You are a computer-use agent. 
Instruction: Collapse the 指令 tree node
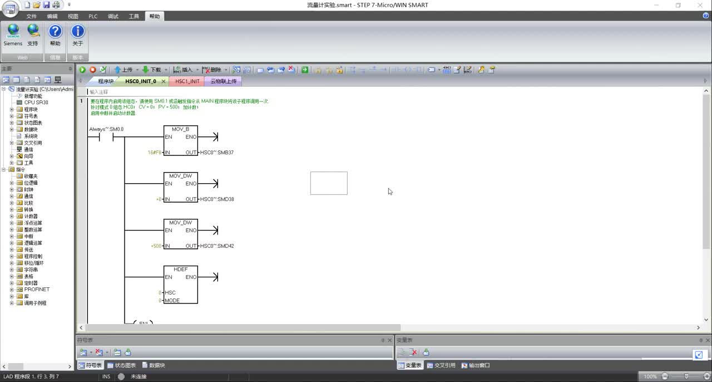point(4,169)
